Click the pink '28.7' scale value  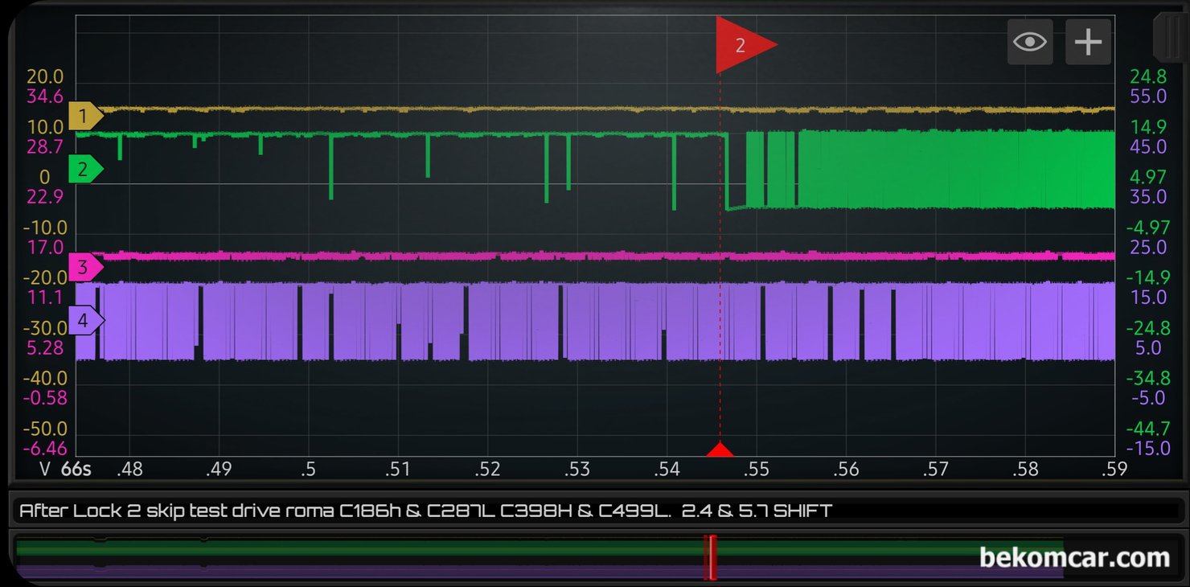pos(45,147)
